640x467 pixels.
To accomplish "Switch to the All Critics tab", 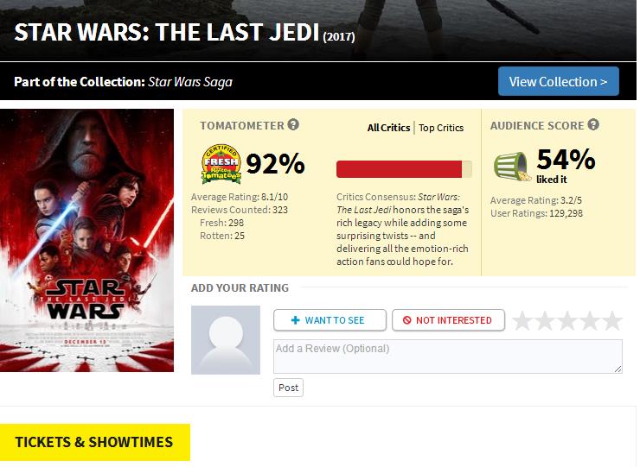I will coord(388,128).
